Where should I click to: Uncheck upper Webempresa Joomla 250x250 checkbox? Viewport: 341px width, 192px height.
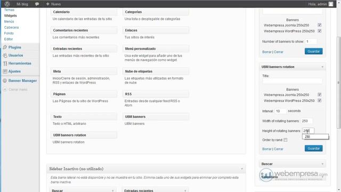click(x=319, y=25)
